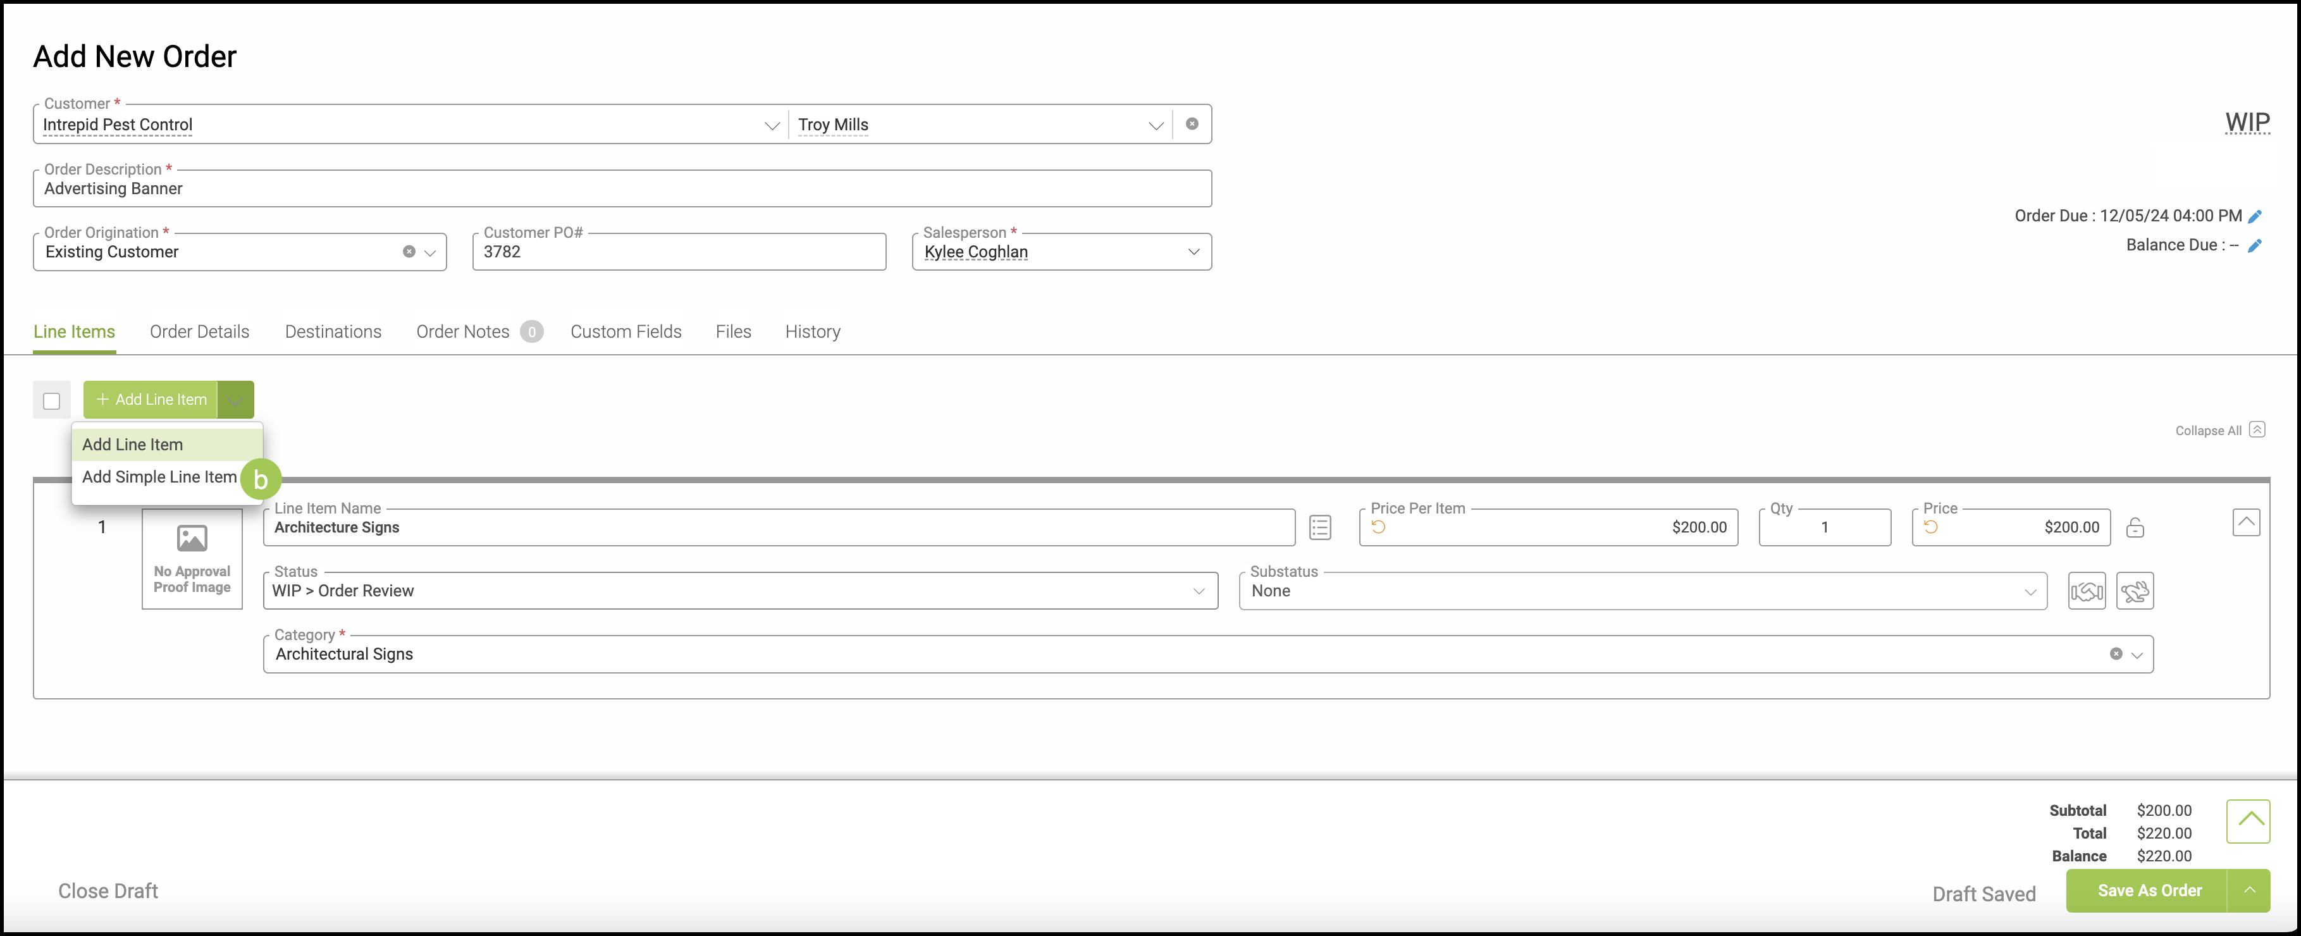
Task: Open line item details list icon
Action: click(1319, 528)
